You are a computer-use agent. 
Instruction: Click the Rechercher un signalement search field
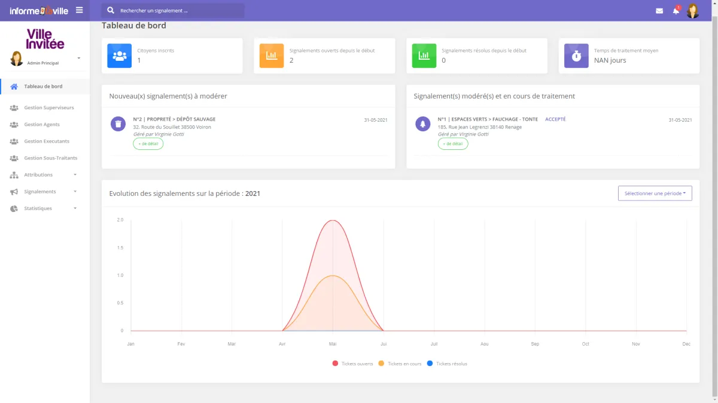tap(173, 11)
